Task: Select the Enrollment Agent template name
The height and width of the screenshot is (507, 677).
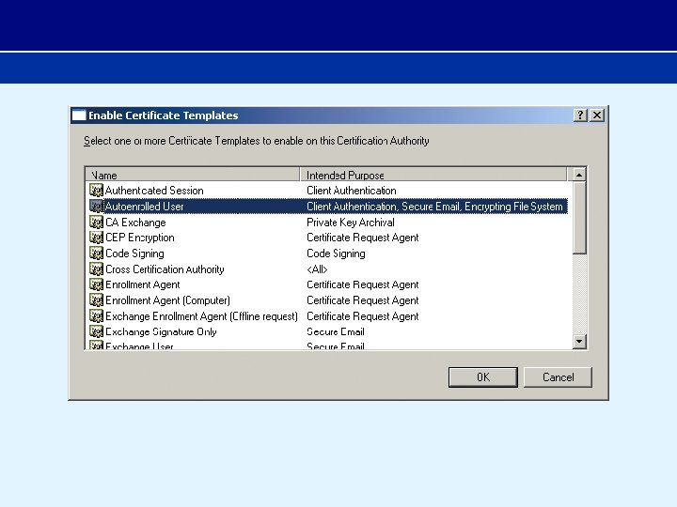Action: click(x=143, y=285)
